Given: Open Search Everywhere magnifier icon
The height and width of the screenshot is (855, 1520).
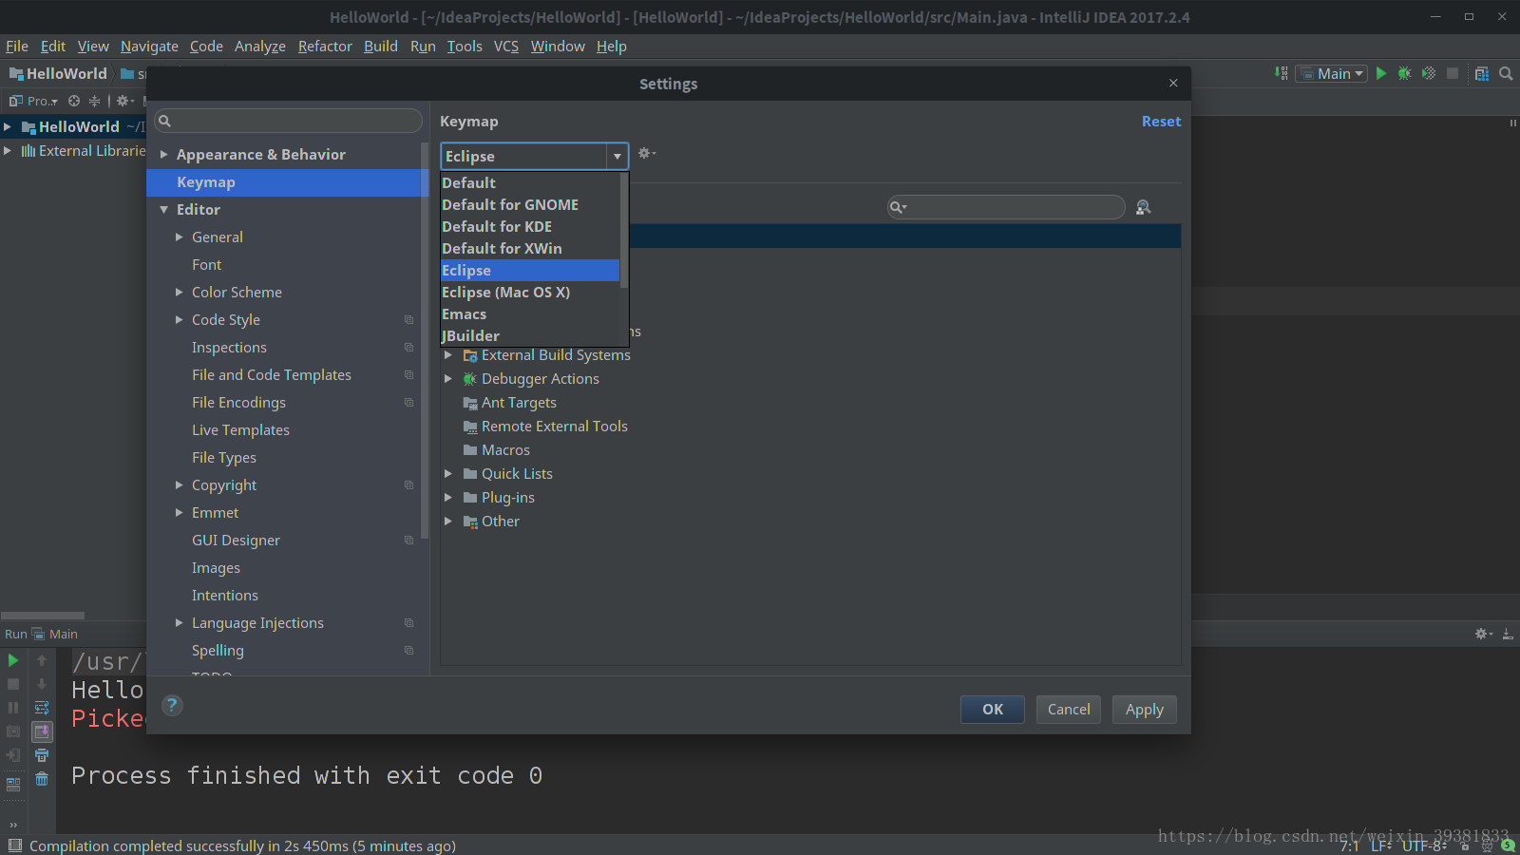Looking at the screenshot, I should [x=1506, y=73].
